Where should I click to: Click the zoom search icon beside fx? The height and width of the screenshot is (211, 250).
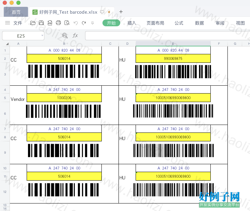[65, 36]
